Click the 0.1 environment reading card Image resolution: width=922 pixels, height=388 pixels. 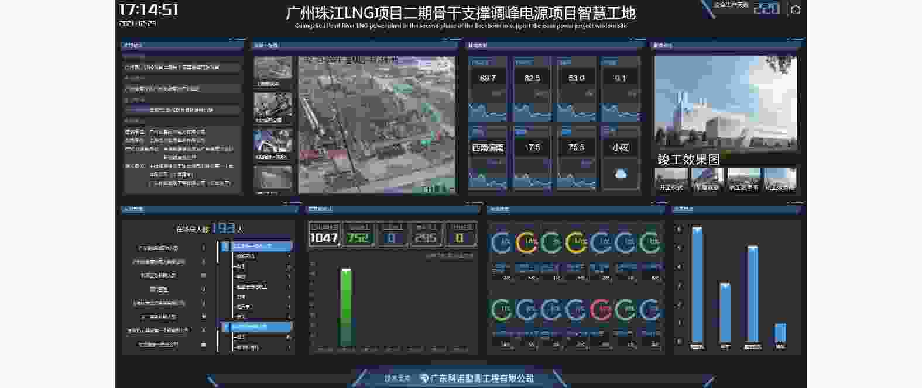pyautogui.click(x=621, y=88)
